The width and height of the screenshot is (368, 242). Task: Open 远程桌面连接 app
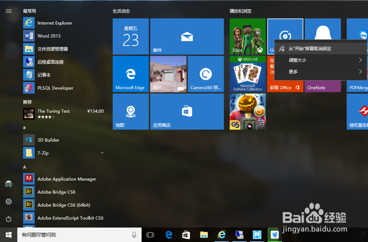(63, 62)
